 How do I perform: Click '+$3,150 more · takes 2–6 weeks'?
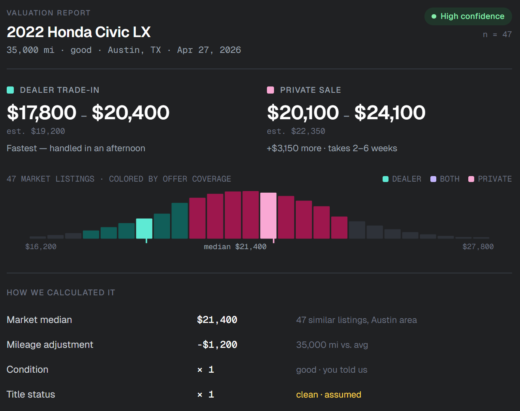coord(332,148)
